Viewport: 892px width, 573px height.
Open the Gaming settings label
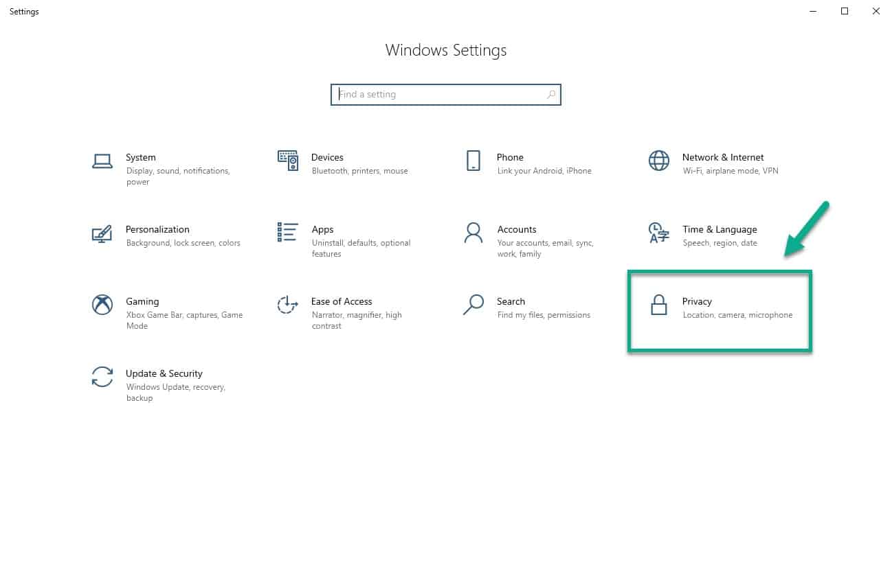pos(142,301)
